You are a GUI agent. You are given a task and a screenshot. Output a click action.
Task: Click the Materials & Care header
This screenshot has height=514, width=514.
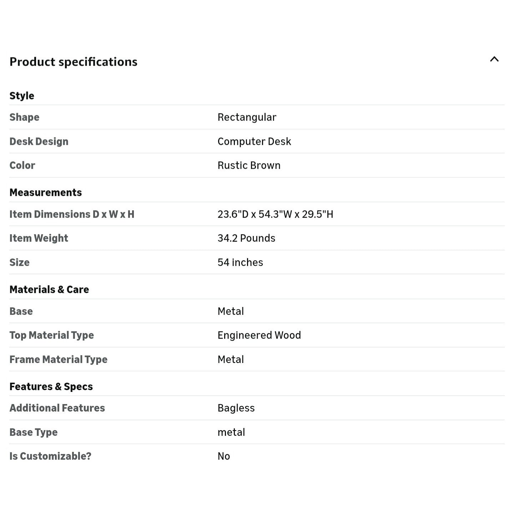(49, 289)
